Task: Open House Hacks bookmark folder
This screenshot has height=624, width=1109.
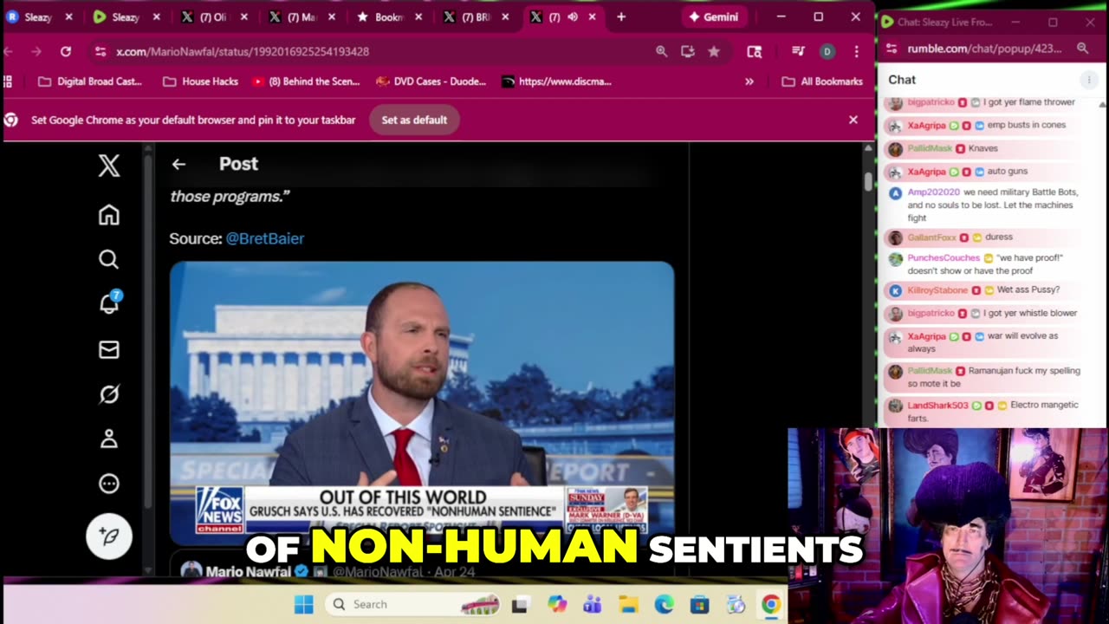Action: [201, 81]
